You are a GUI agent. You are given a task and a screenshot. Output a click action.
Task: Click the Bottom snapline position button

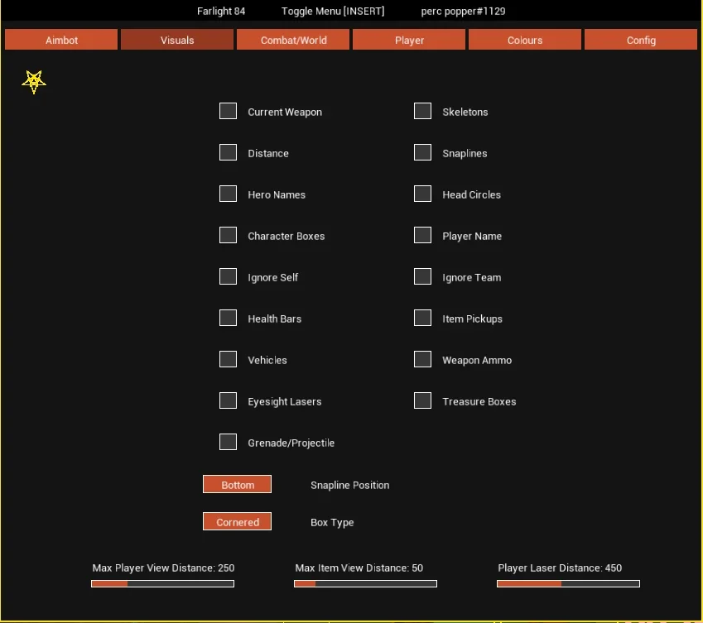(x=237, y=484)
